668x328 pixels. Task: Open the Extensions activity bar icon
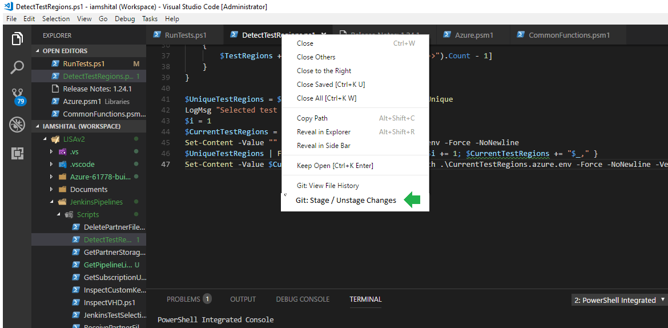pos(17,153)
